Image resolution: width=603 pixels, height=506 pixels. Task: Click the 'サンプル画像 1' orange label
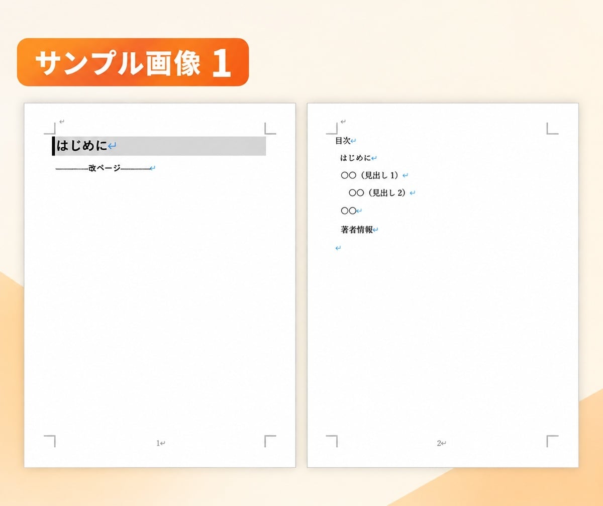[133, 62]
